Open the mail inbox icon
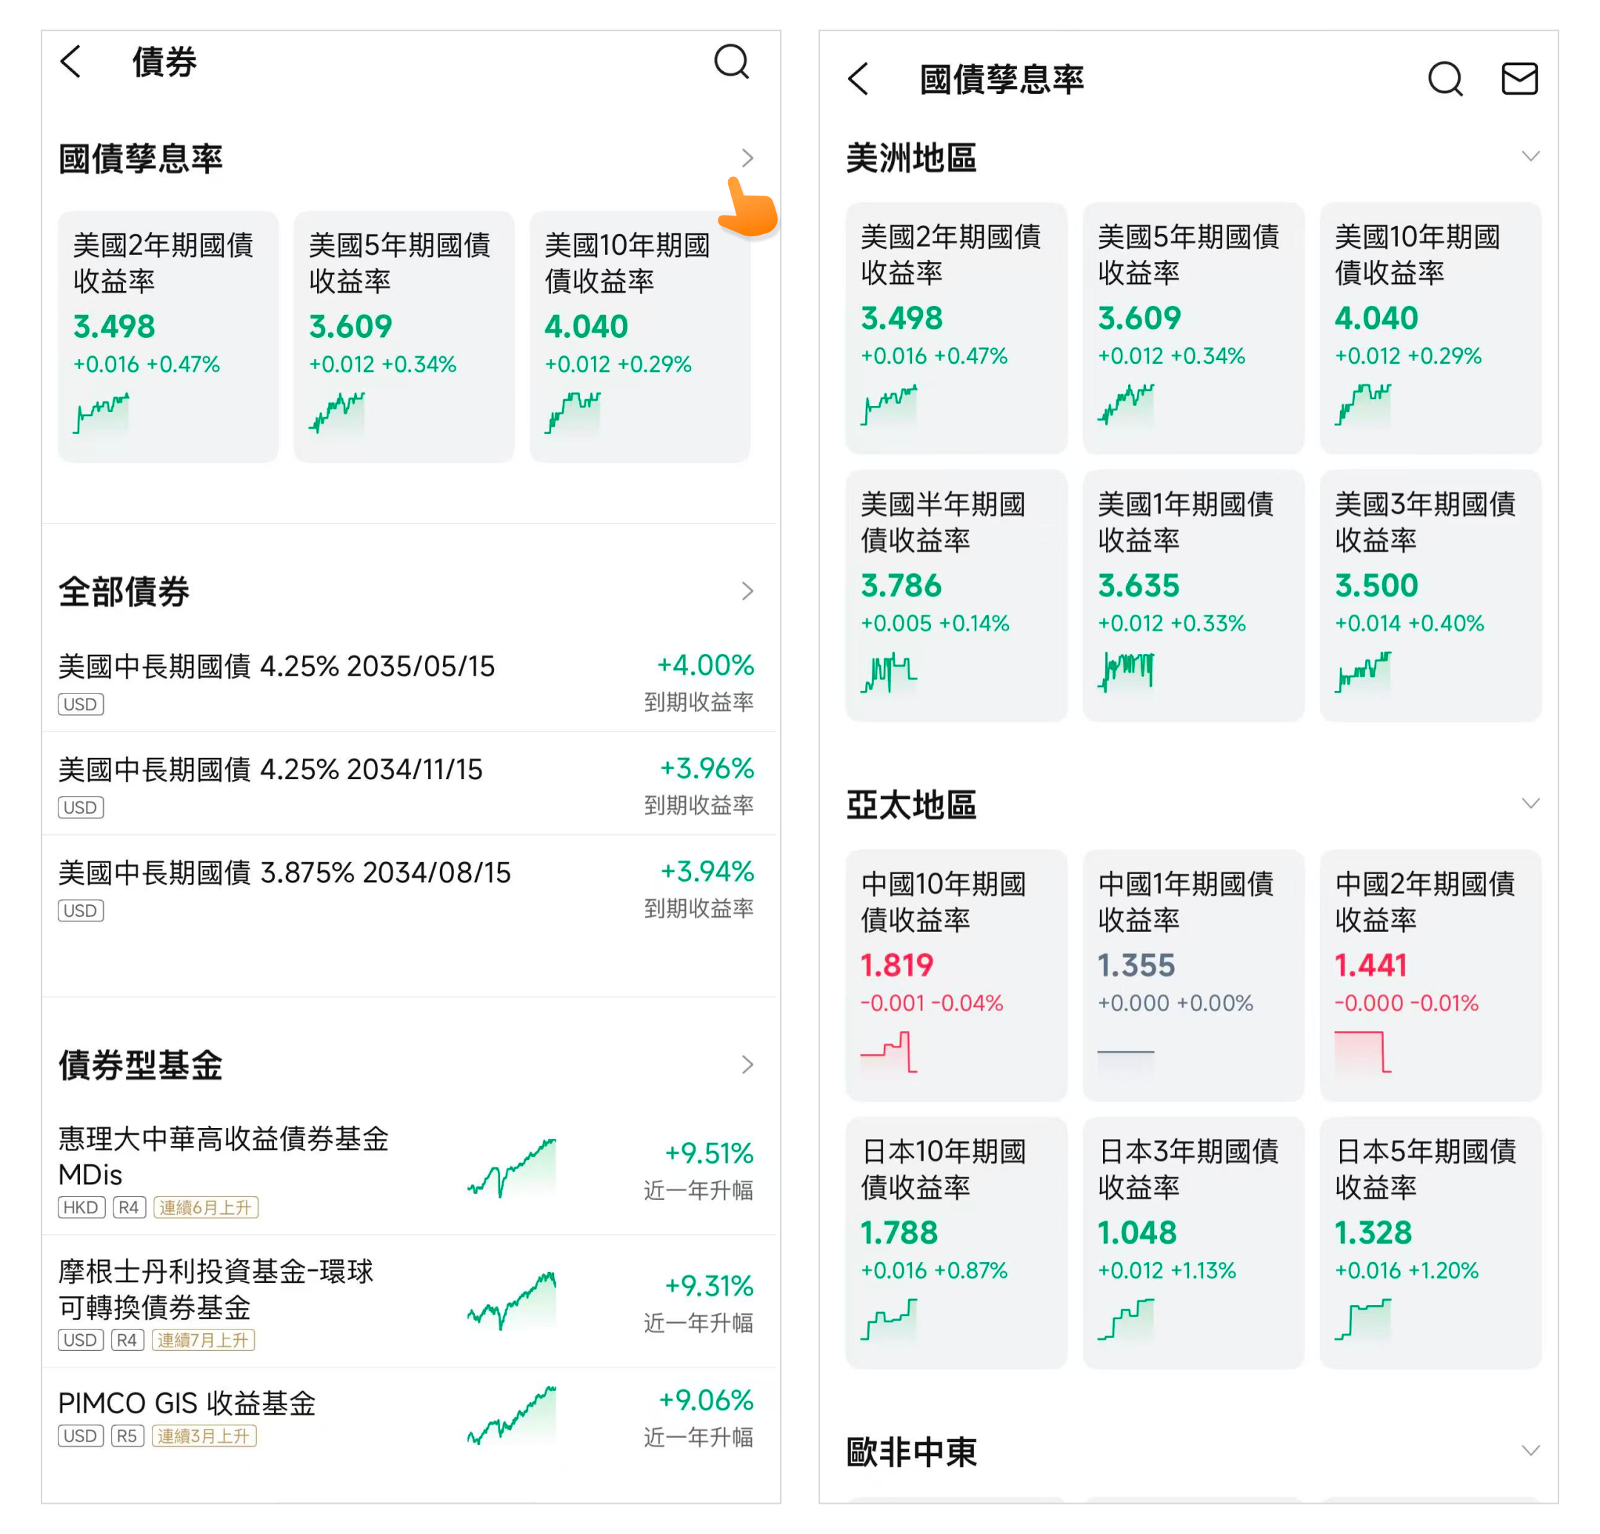1600x1534 pixels. click(1519, 79)
